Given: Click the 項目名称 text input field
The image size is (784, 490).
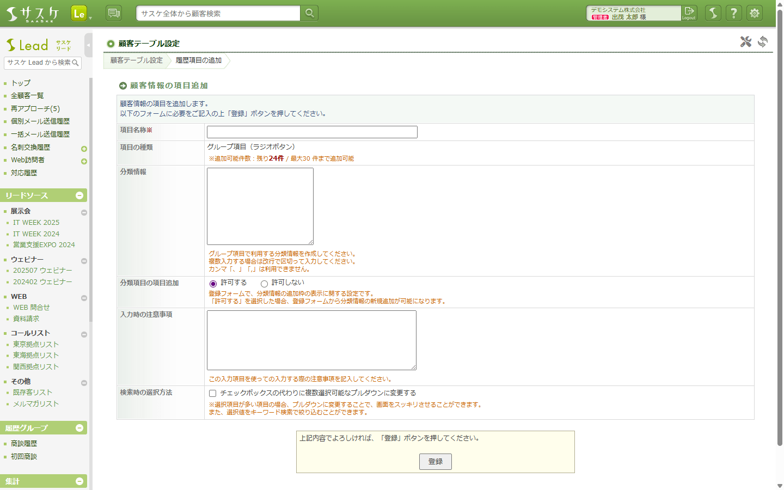Looking at the screenshot, I should click(x=312, y=132).
